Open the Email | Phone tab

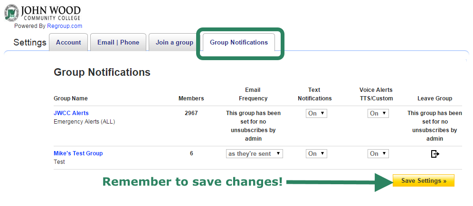[x=118, y=43]
